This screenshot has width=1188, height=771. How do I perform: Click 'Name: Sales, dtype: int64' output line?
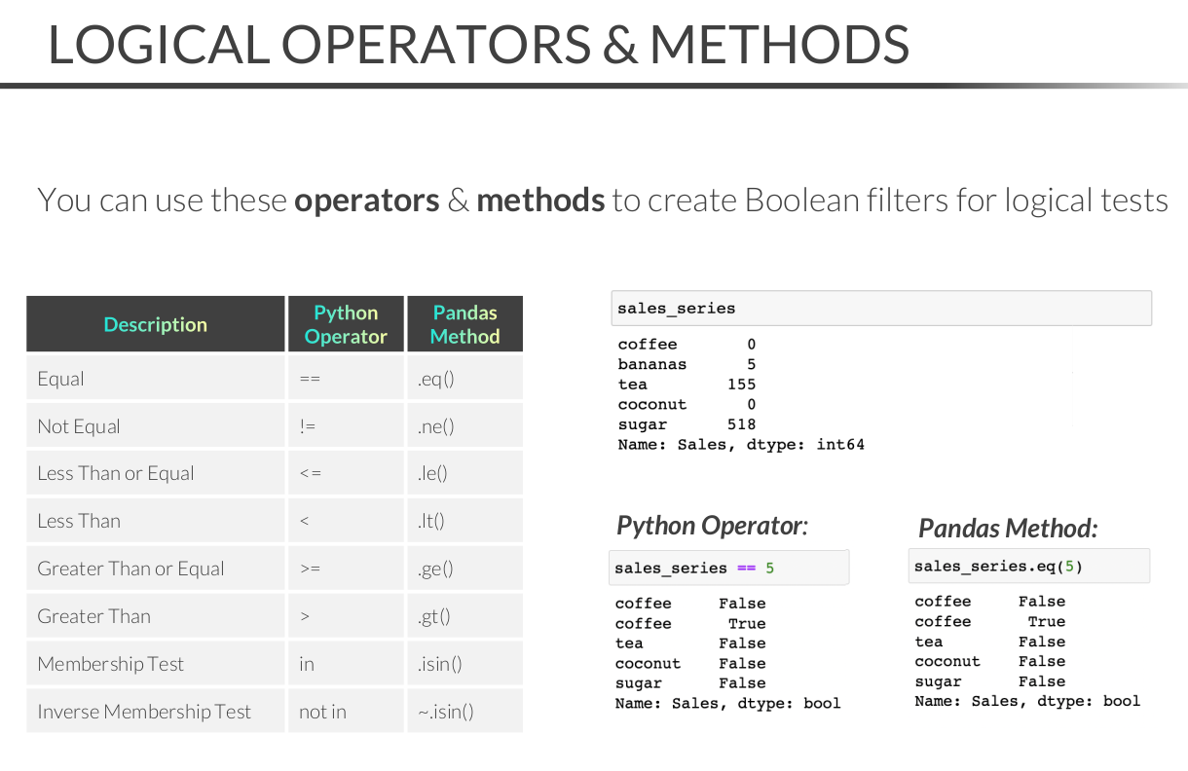741,445
